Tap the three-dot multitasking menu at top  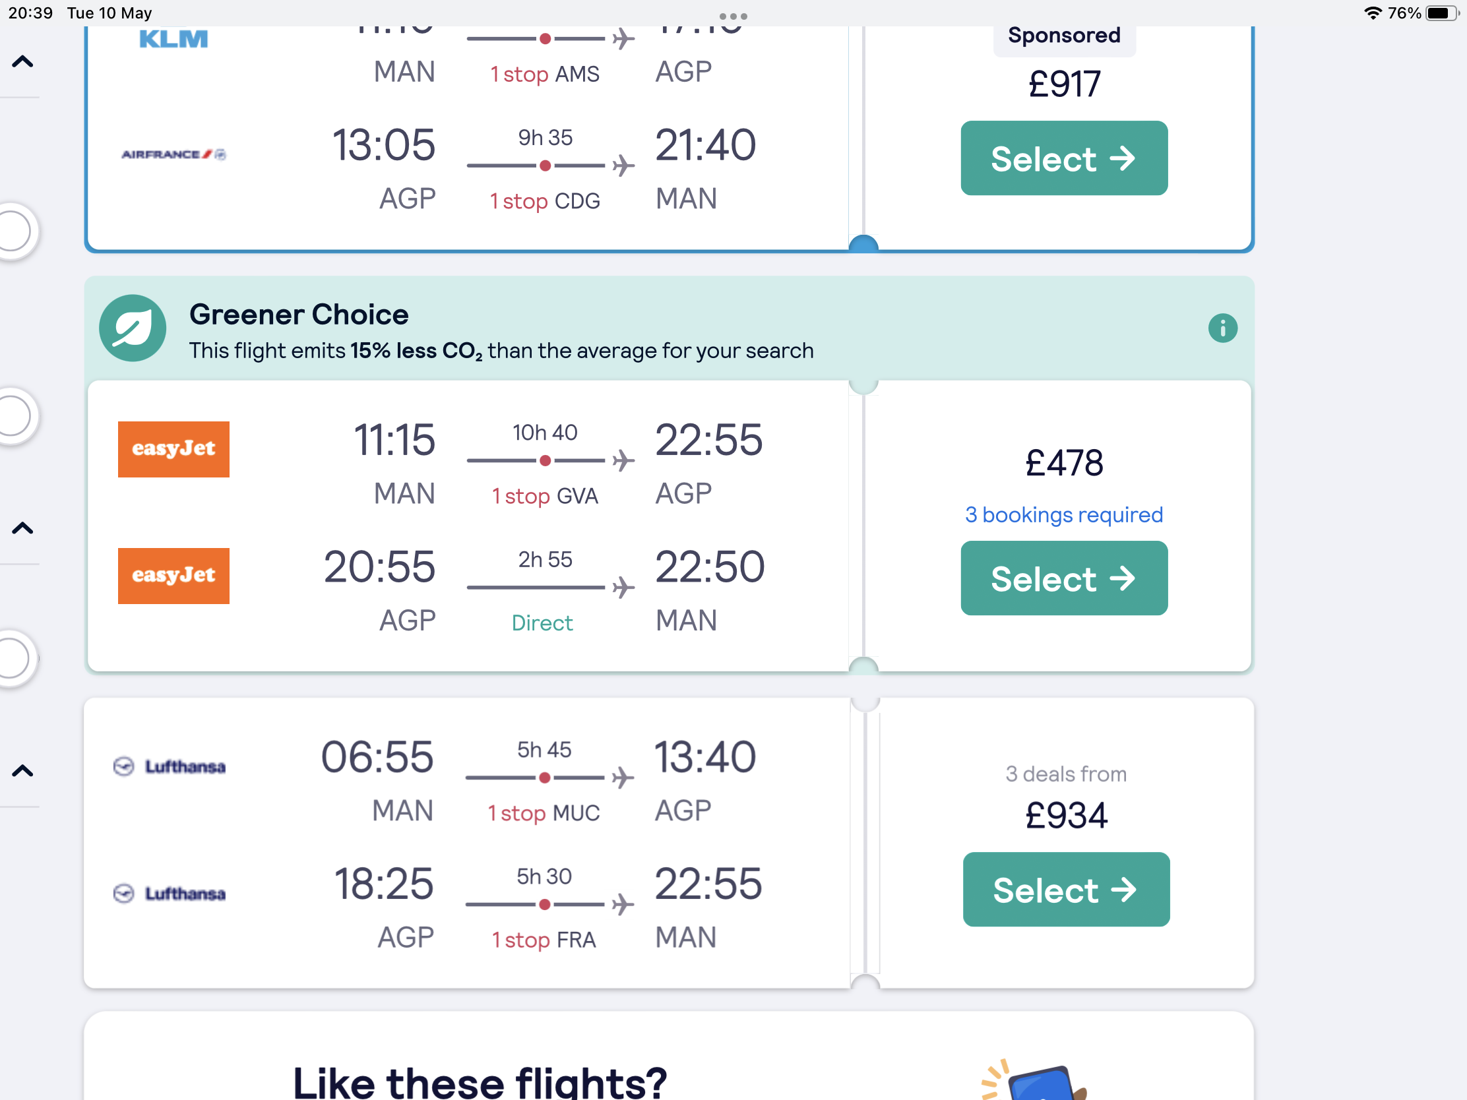pos(733,16)
